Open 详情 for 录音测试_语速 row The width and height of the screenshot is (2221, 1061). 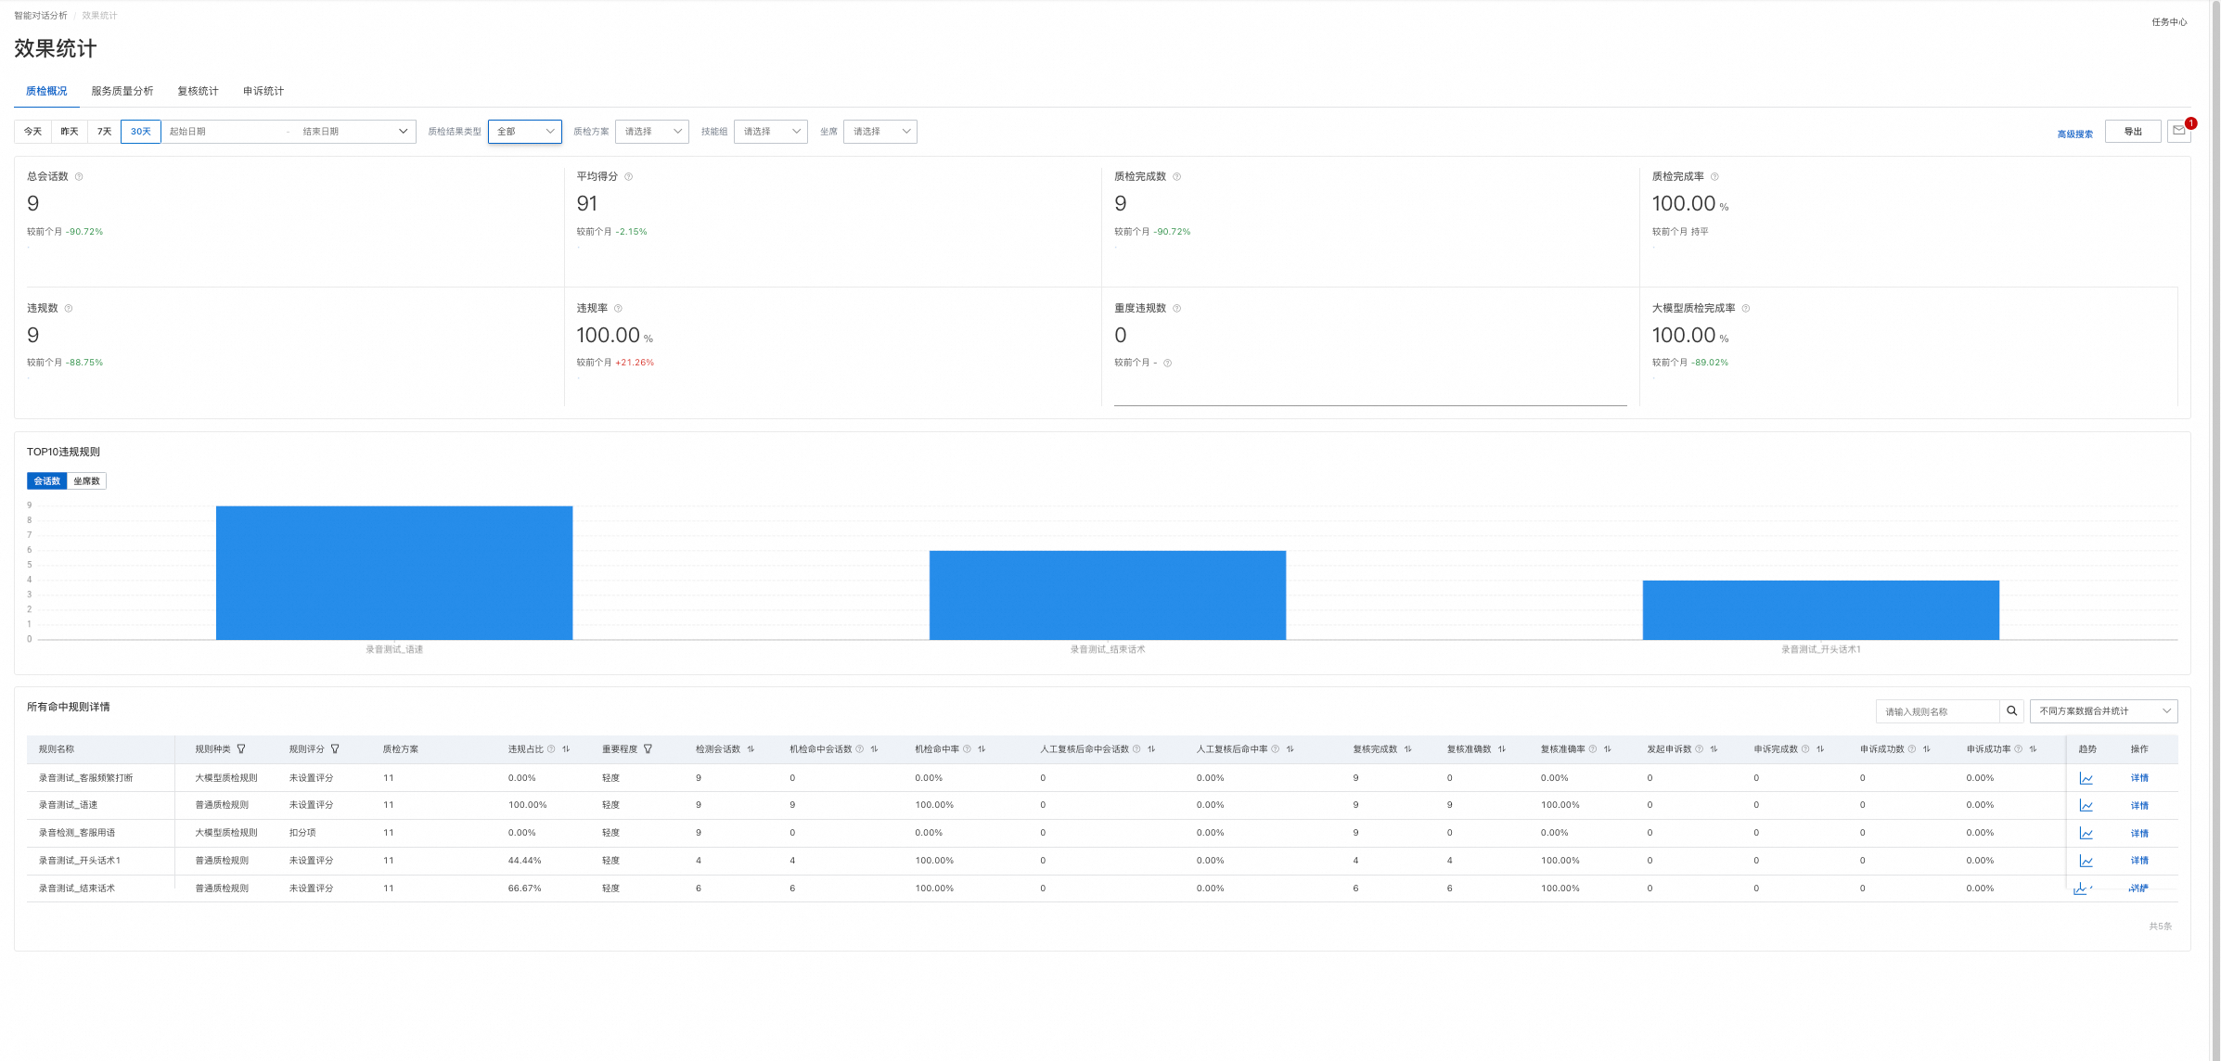[2139, 806]
